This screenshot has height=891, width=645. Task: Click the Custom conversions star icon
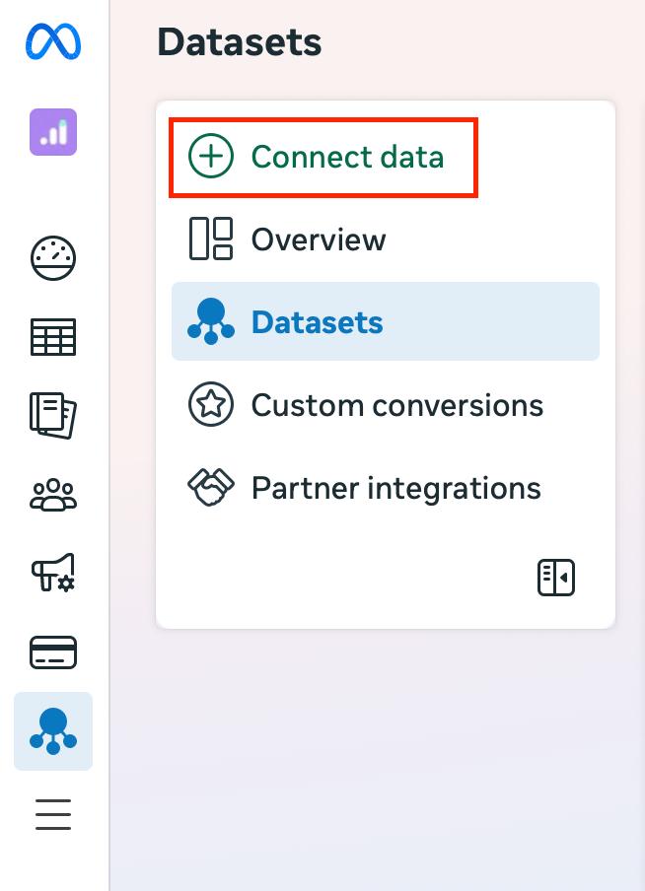click(x=211, y=405)
